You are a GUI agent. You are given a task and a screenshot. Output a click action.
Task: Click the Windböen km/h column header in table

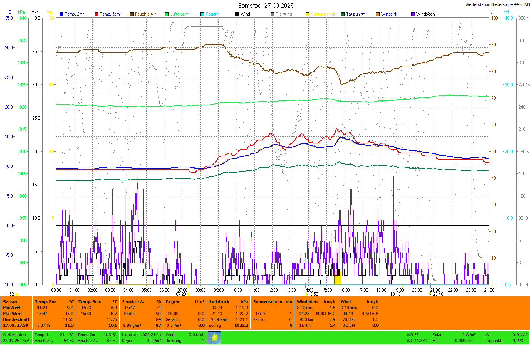316,302
